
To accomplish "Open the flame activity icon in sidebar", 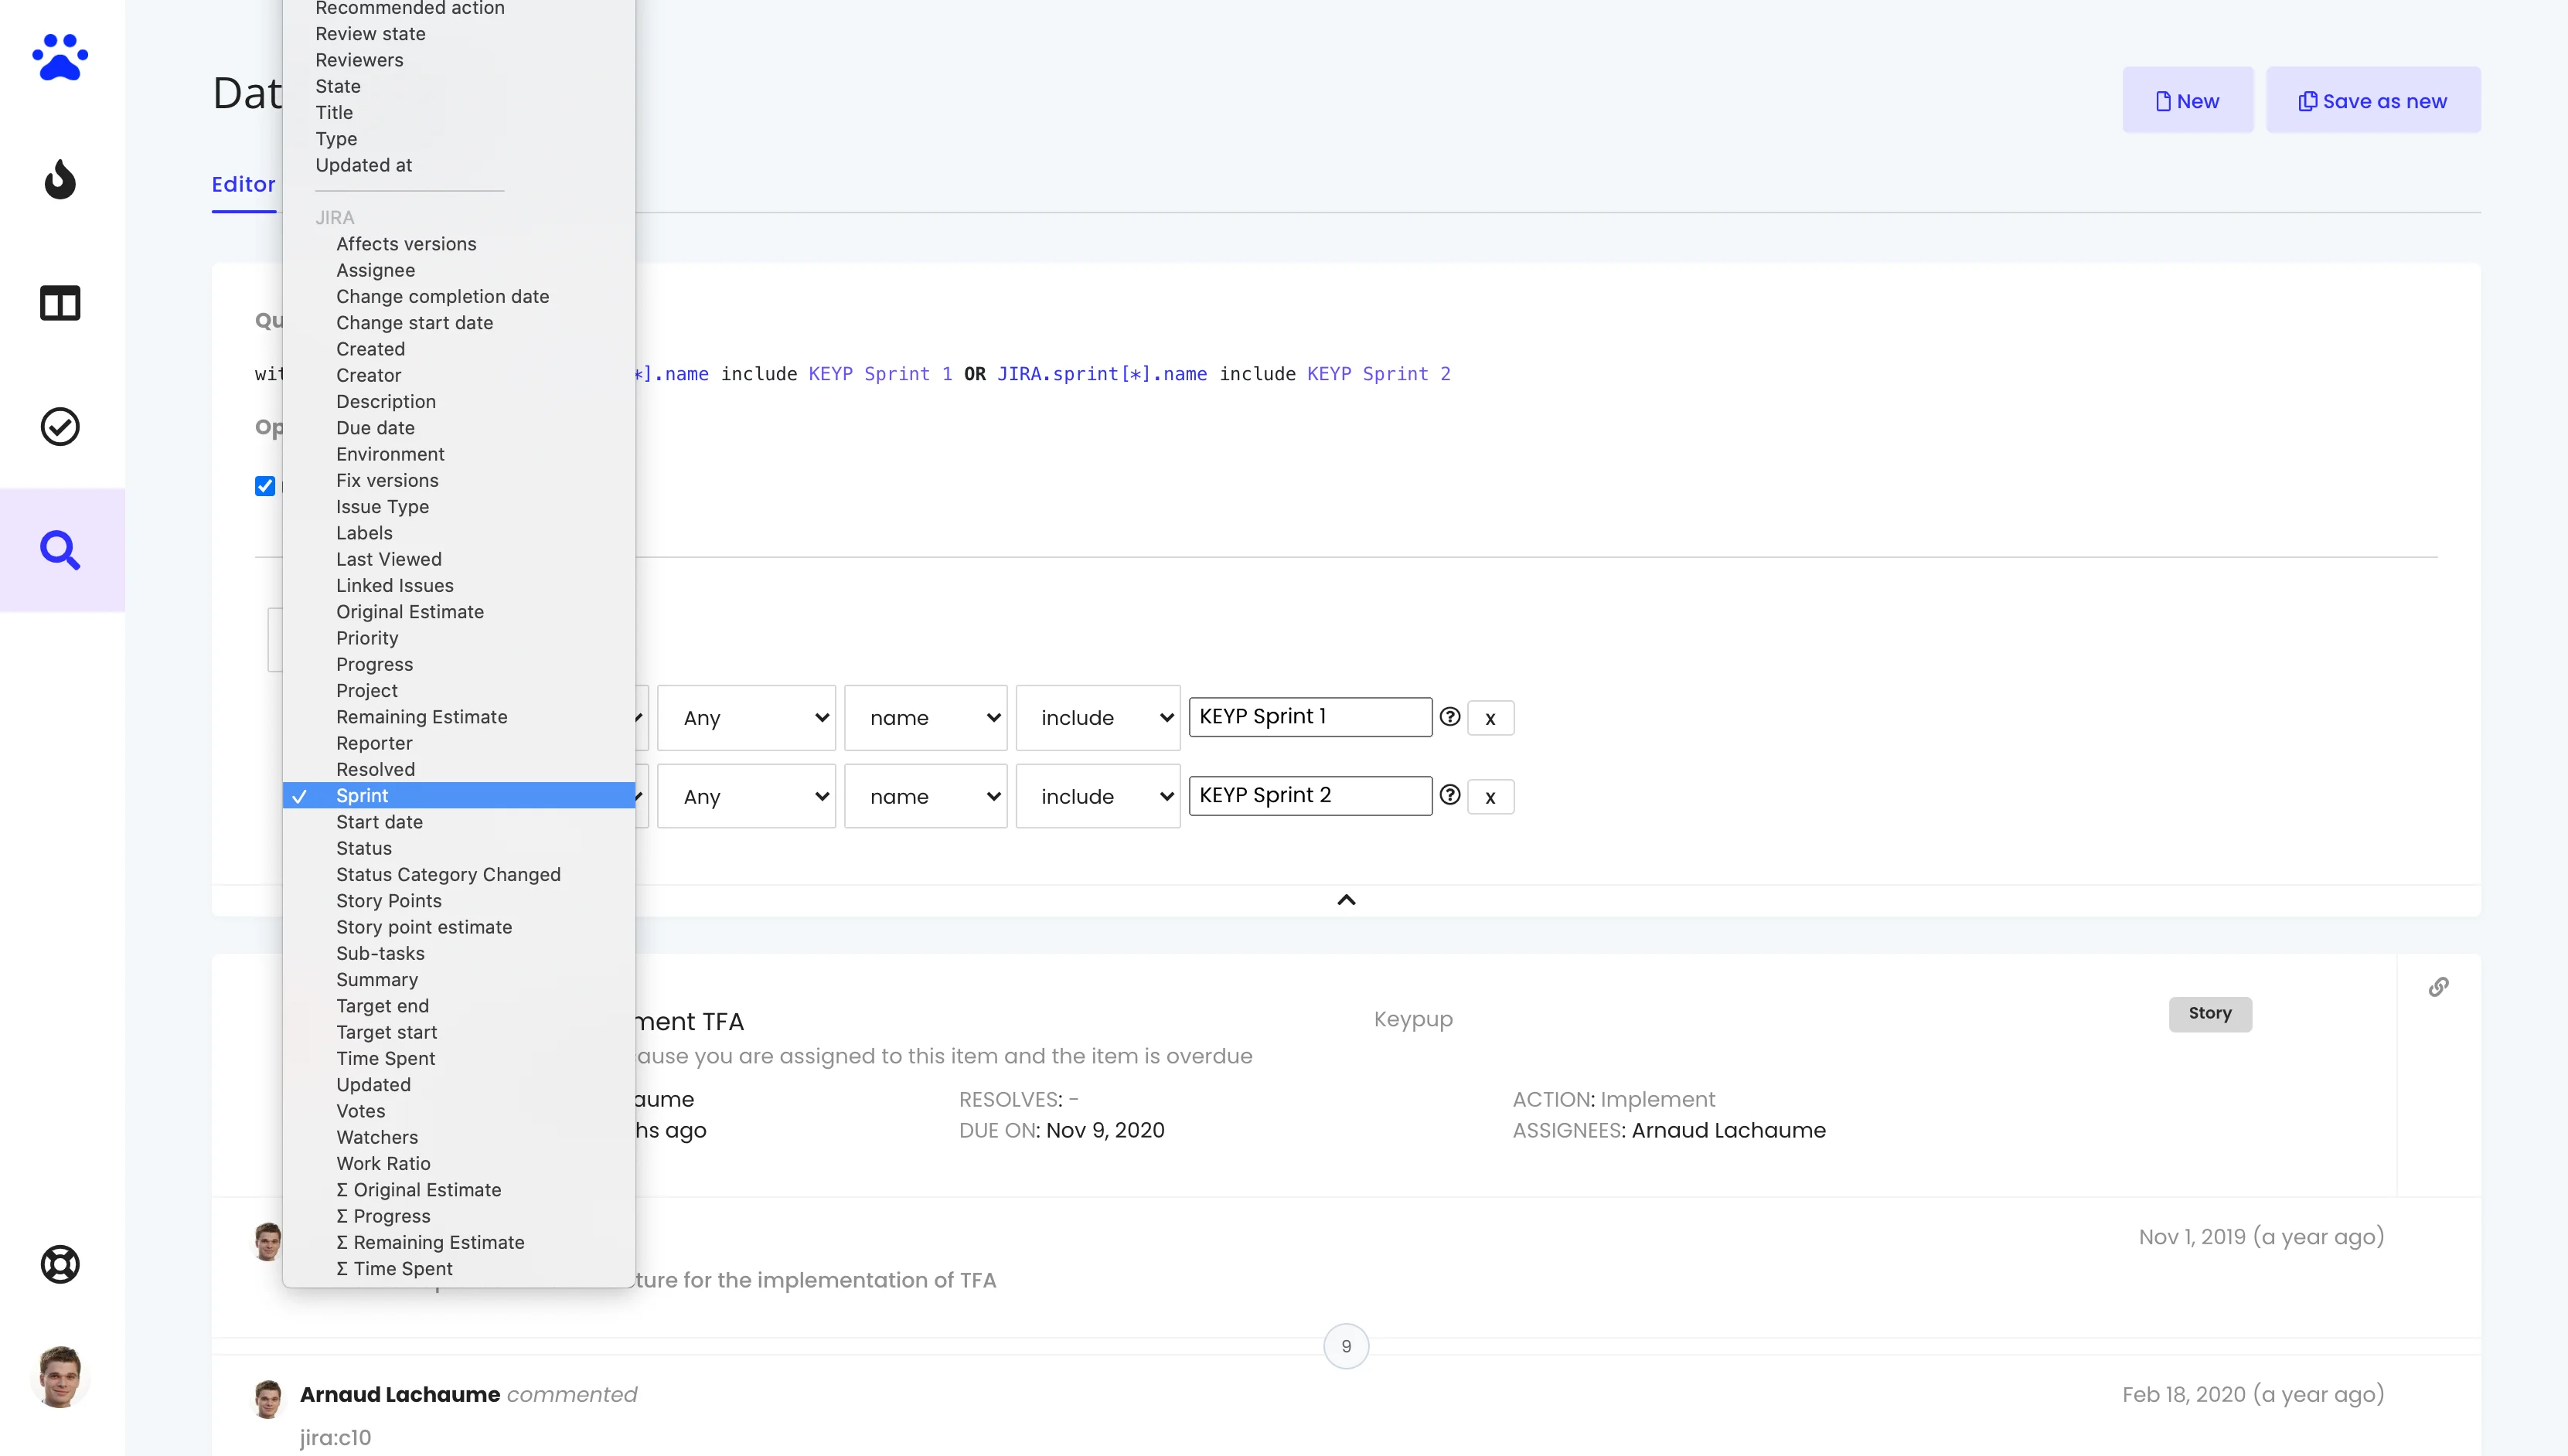I will (59, 180).
